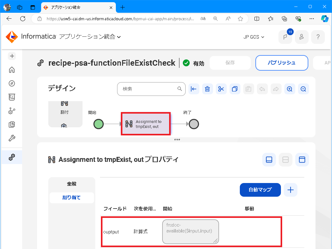Open browser tab actions menu

click(x=33, y=7)
